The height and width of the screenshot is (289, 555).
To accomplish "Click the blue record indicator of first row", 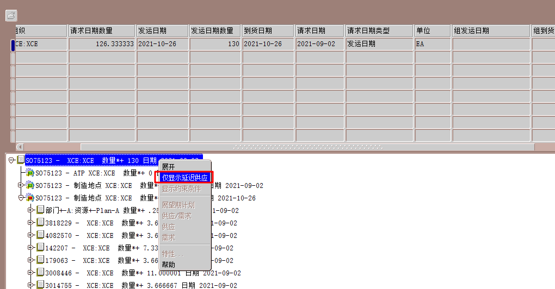I will [x=13, y=45].
